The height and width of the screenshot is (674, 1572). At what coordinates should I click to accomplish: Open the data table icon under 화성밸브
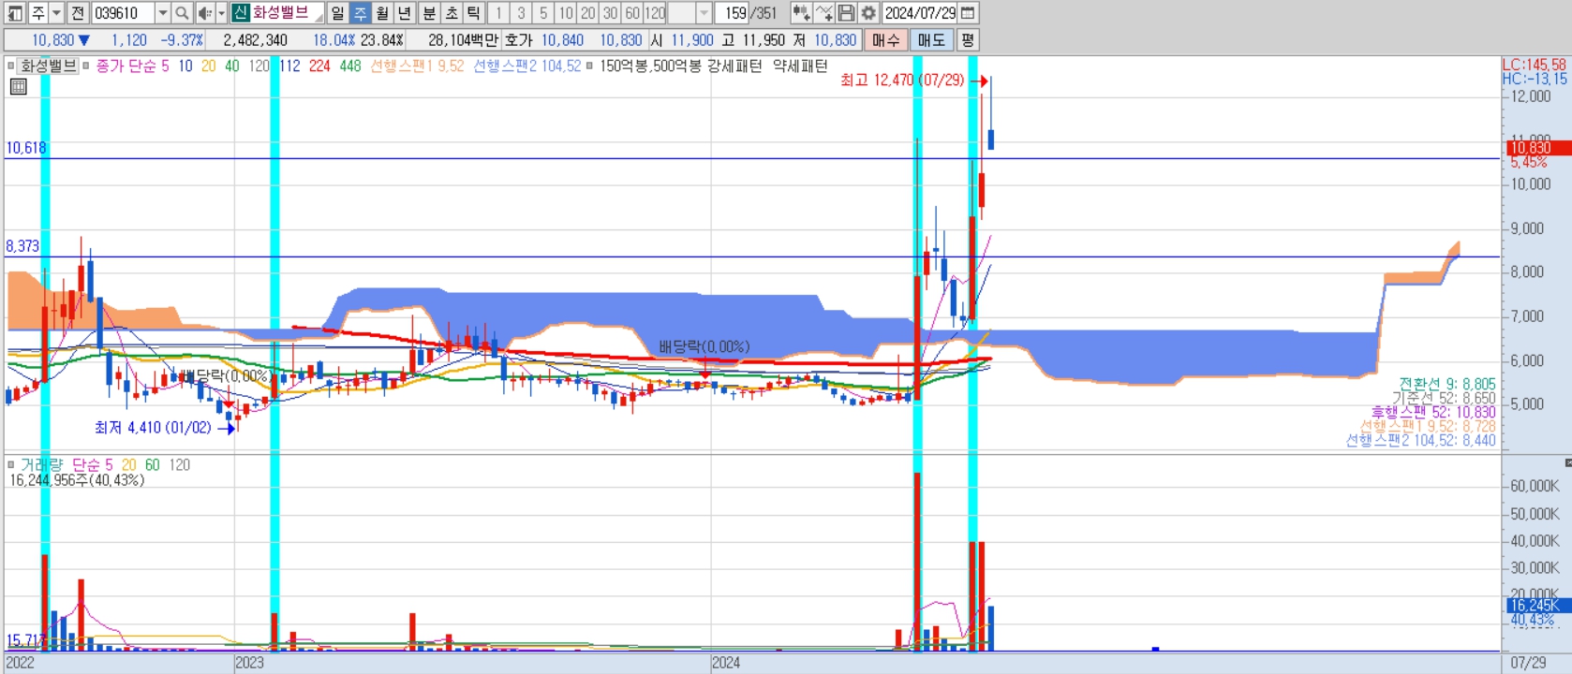point(18,86)
